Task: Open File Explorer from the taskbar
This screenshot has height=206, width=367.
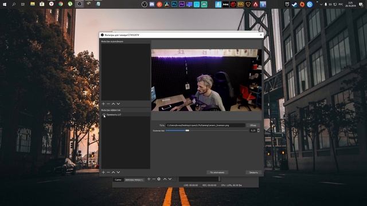Action: [x=33, y=4]
